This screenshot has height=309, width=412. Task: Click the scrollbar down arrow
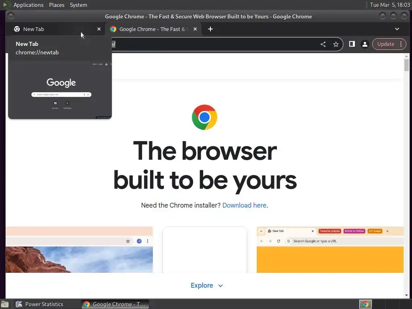coord(406,296)
